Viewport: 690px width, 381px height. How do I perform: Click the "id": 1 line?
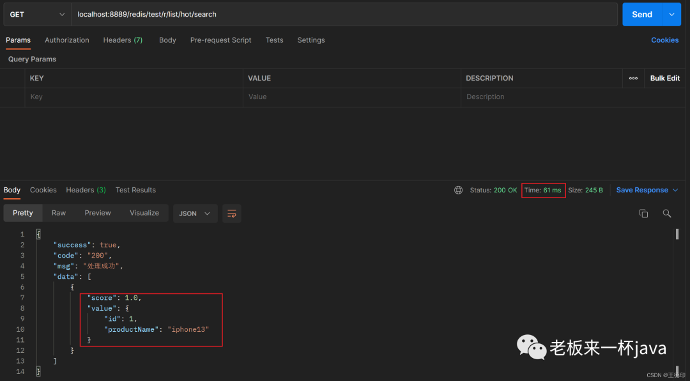[x=121, y=319]
